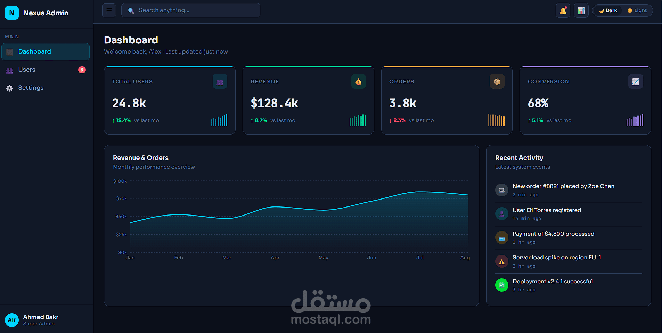The width and height of the screenshot is (662, 333).
Task: Click the 24.8k total users value
Action: click(x=129, y=103)
